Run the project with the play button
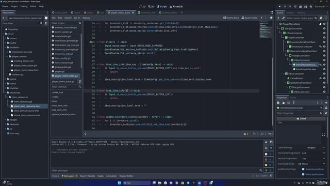The height and width of the screenshot is (186, 330). [279, 7]
